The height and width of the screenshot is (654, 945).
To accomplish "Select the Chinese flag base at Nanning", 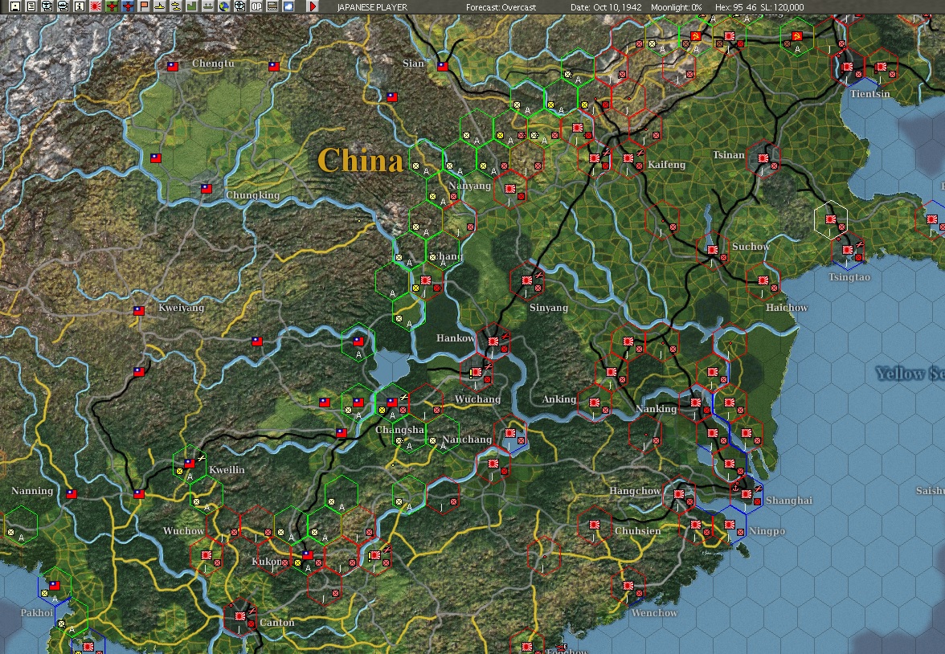I will click(71, 493).
